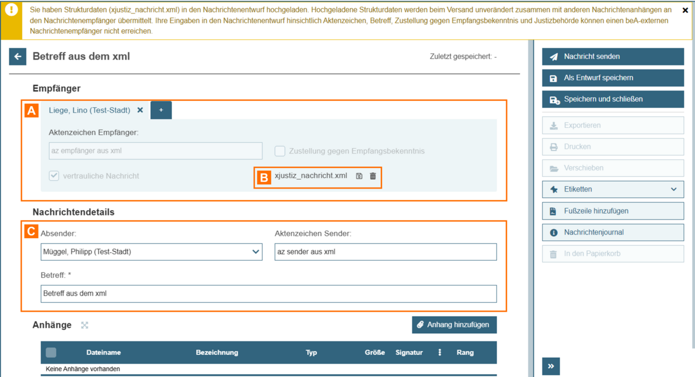Add another recipient with the plus tab

coord(161,110)
